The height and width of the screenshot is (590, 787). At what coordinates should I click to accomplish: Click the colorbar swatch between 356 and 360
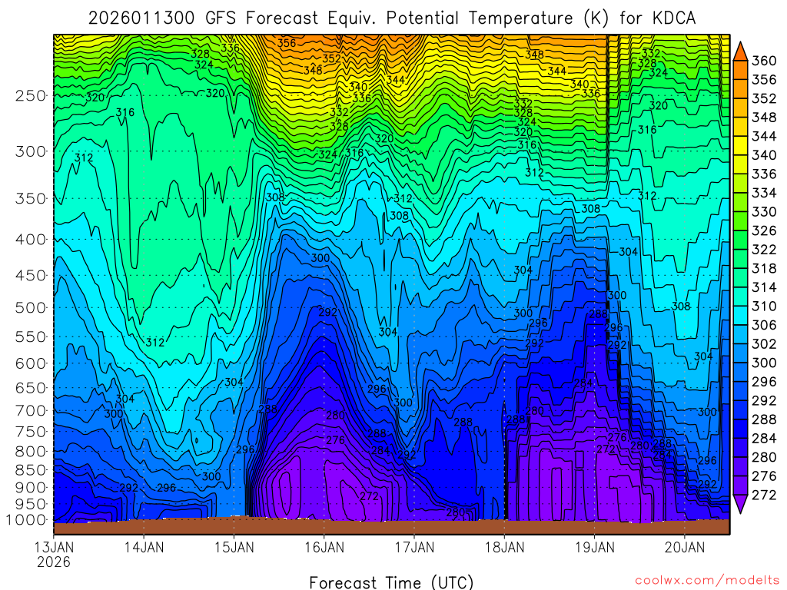[740, 70]
